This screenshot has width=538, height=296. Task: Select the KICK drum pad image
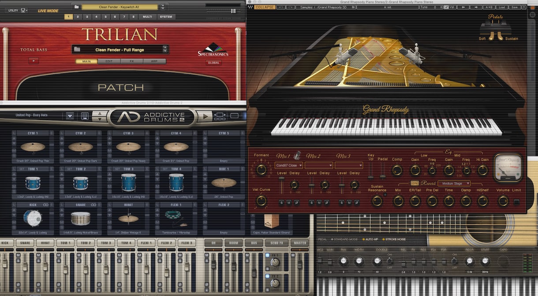click(33, 217)
